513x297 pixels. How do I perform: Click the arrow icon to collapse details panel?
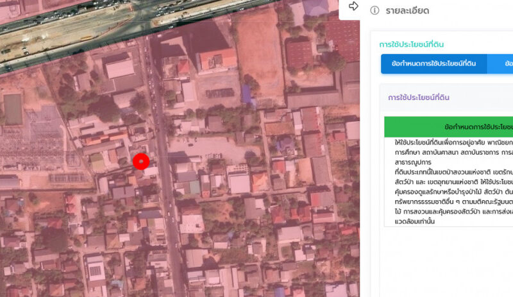(353, 6)
